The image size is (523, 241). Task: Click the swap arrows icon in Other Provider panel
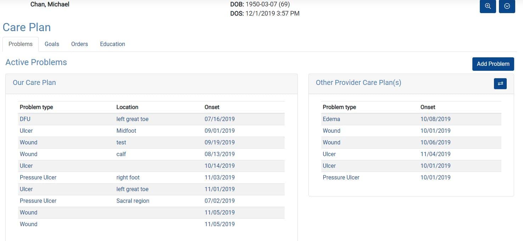pyautogui.click(x=500, y=84)
